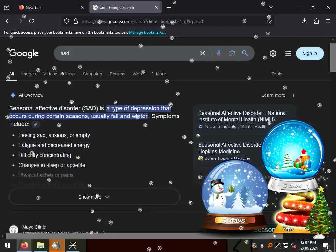
Task: Select the All results tab
Action: 11,74
